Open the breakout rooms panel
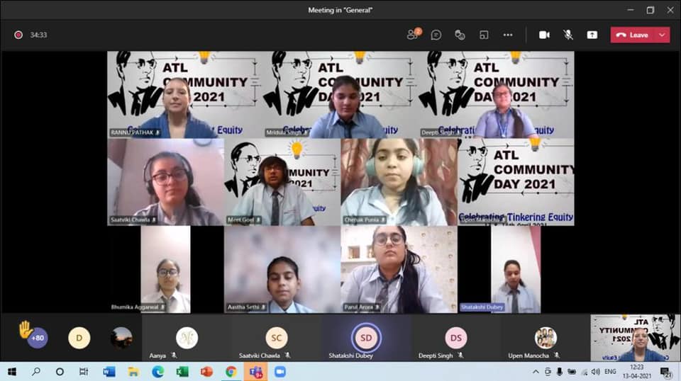This screenshot has height=381, width=681. tap(484, 35)
